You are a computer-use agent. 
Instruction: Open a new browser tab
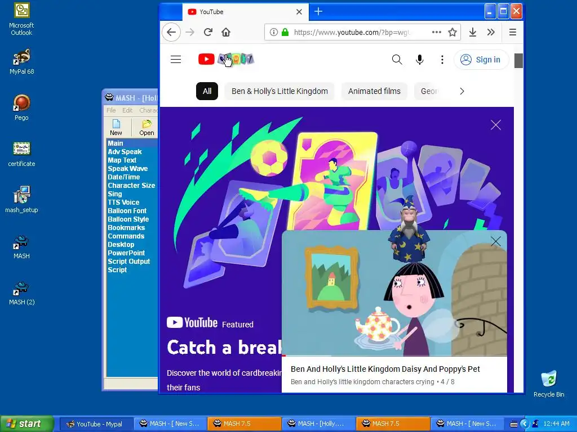click(318, 12)
